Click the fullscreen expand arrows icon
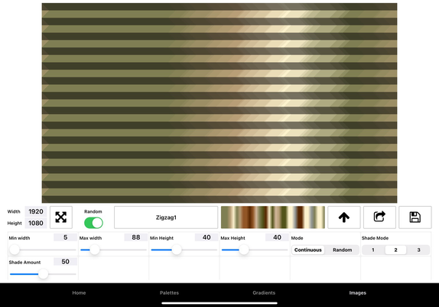 (x=61, y=217)
